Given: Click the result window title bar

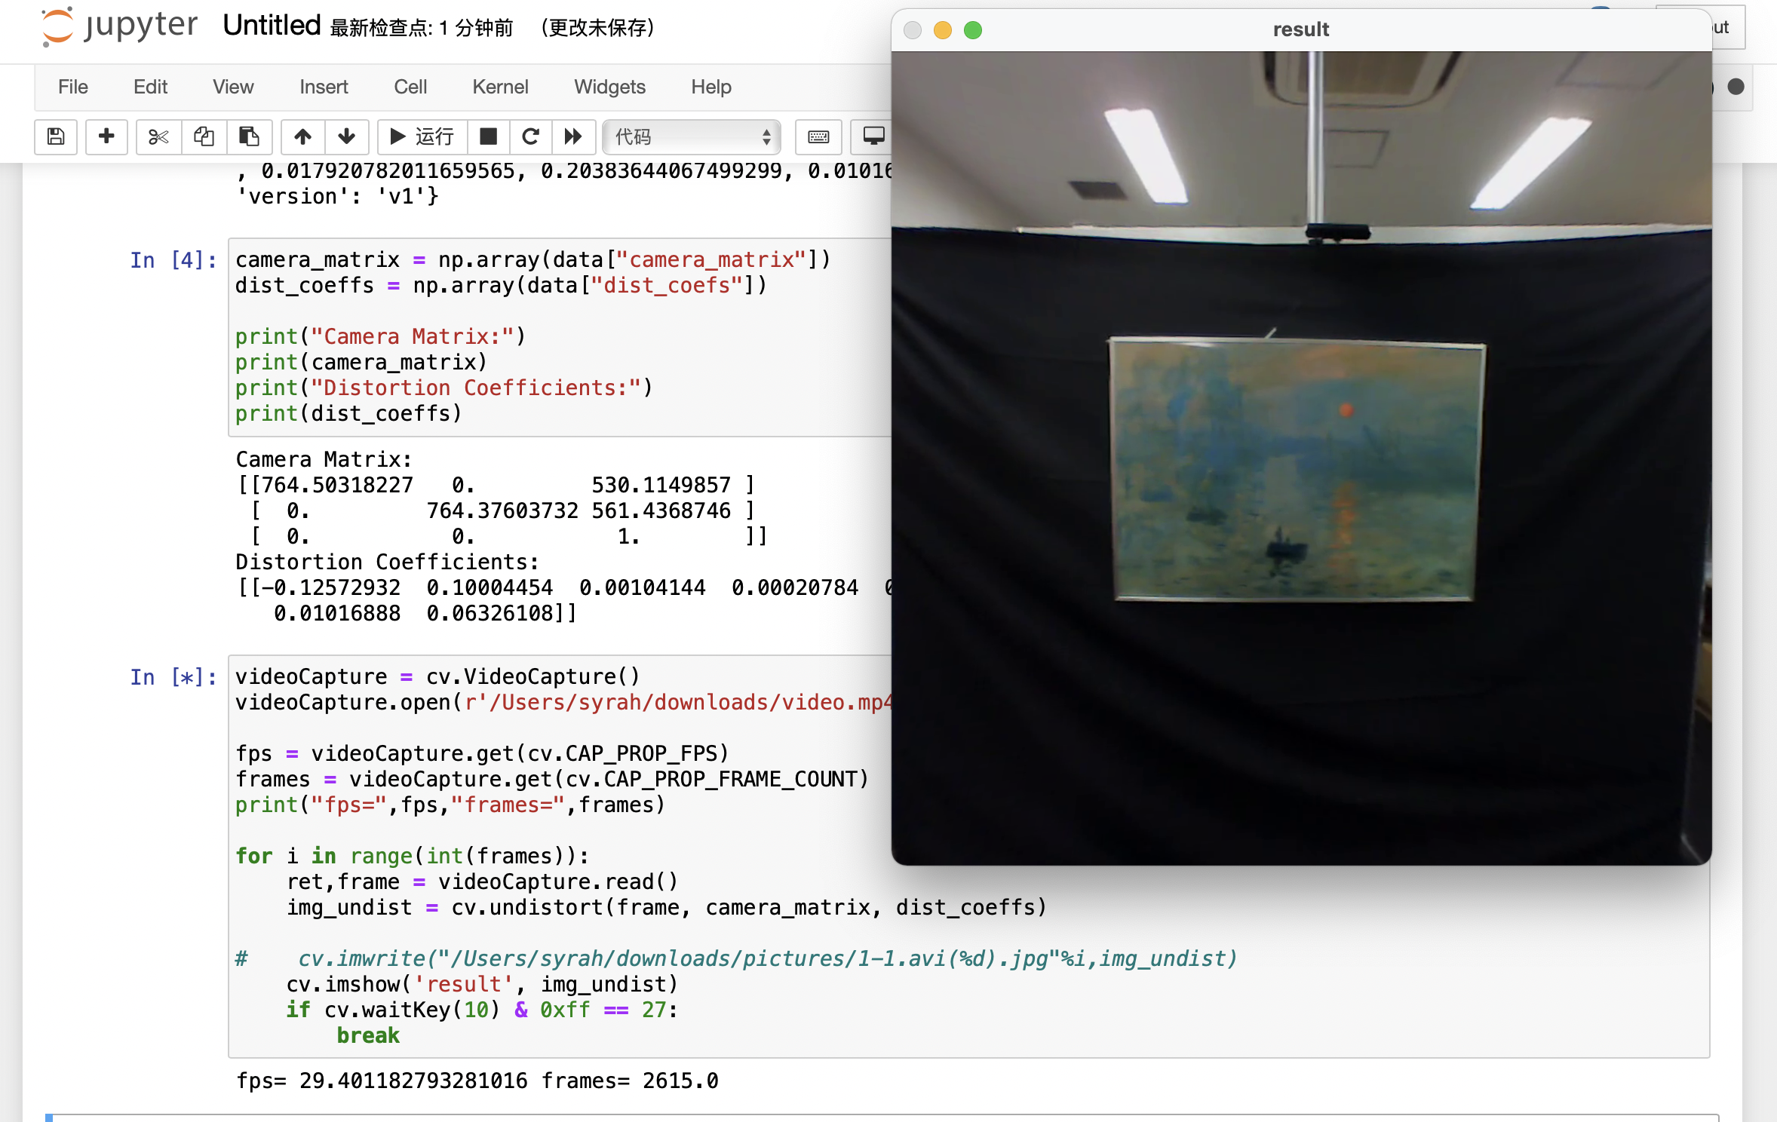Looking at the screenshot, I should click(x=1301, y=29).
